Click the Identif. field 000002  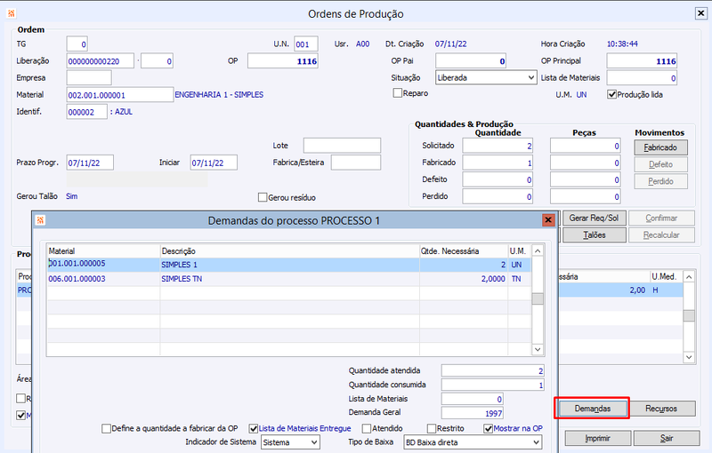pyautogui.click(x=86, y=112)
